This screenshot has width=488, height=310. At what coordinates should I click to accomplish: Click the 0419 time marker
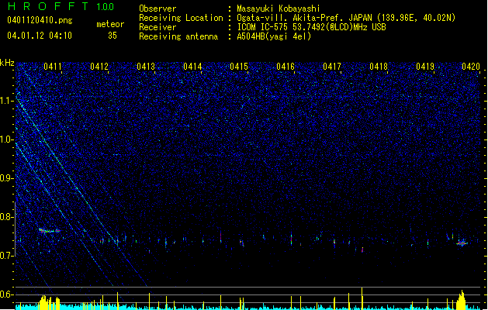click(x=425, y=67)
